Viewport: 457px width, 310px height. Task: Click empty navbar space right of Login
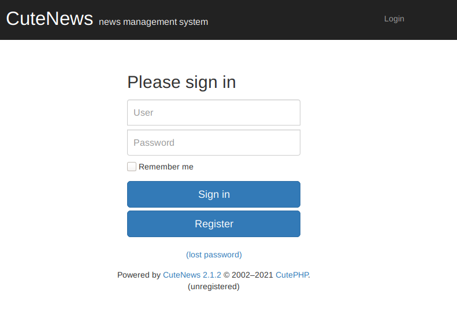433,20
